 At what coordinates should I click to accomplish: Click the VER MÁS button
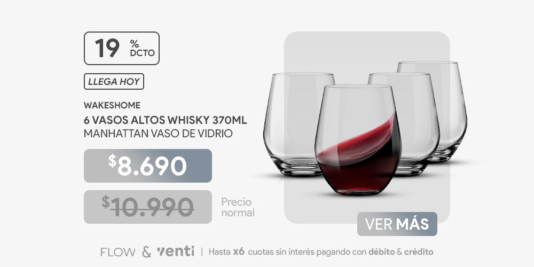pyautogui.click(x=397, y=224)
